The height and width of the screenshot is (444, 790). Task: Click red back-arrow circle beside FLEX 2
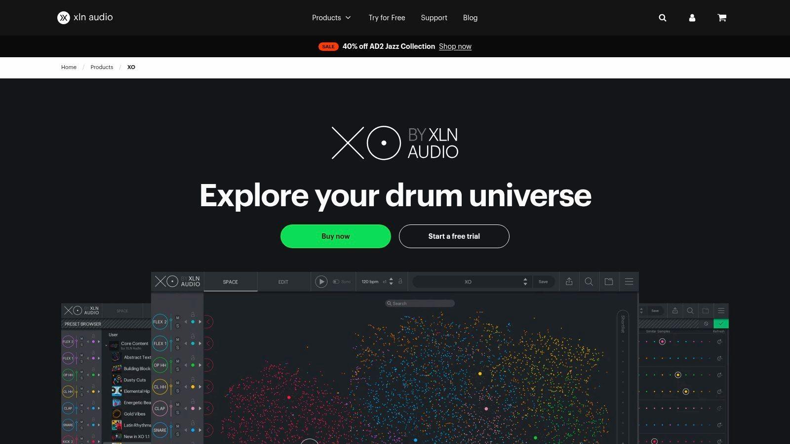(x=208, y=322)
